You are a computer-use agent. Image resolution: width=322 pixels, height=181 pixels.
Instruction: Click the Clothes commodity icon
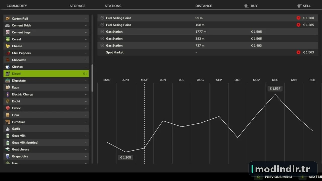[8, 67]
